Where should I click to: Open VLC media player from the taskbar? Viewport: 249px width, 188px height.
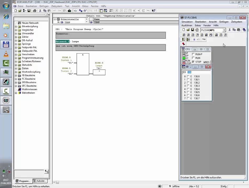(x=6, y=54)
